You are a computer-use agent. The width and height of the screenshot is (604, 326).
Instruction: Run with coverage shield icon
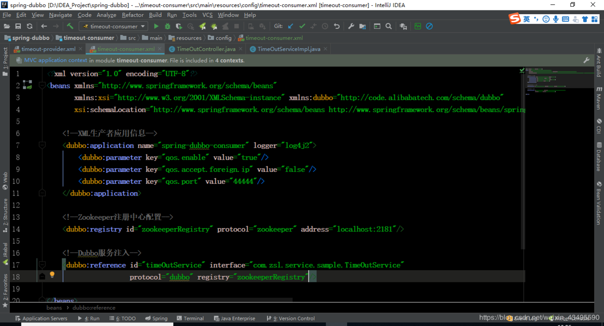pyautogui.click(x=179, y=26)
